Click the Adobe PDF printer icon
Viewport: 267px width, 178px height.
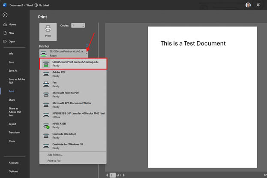(x=46, y=74)
